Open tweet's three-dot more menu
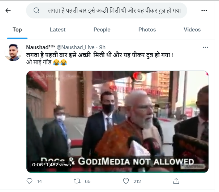Viewport: 219px width, 192px height. click(205, 47)
